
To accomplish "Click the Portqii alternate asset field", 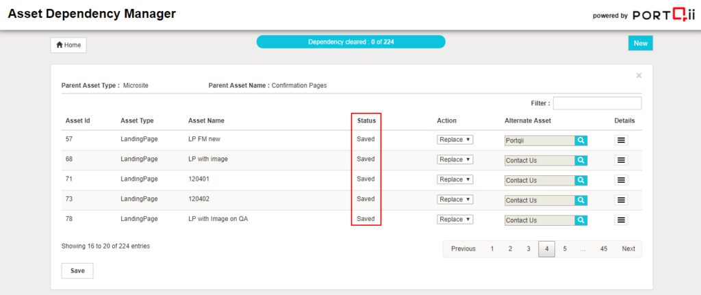I will pyautogui.click(x=539, y=141).
